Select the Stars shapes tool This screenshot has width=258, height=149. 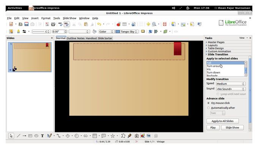click(113, 136)
